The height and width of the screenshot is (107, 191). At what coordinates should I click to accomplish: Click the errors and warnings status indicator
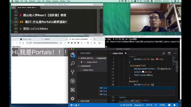pos(75,105)
